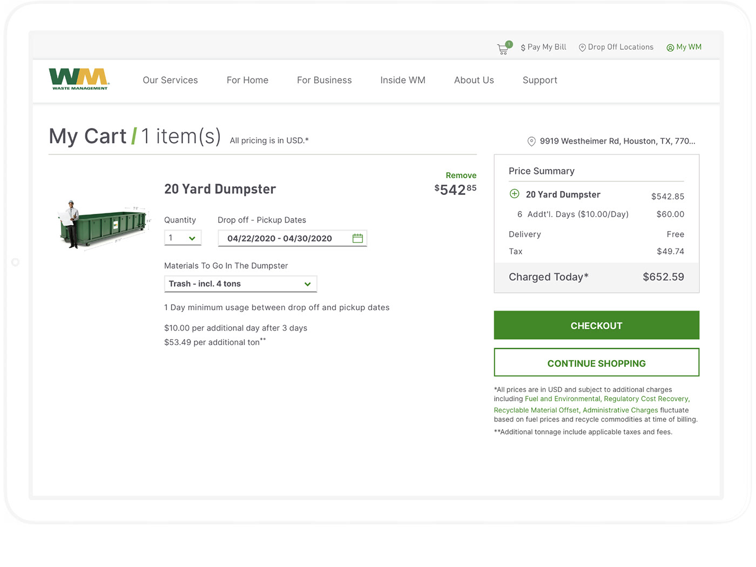This screenshot has width=756, height=567.
Task: Open Materials To Go In Dumpster dropdown
Action: pos(240,284)
